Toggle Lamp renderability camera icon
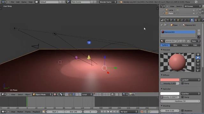Image resolution: width=204 pixels, height=114 pixels. click(200, 10)
